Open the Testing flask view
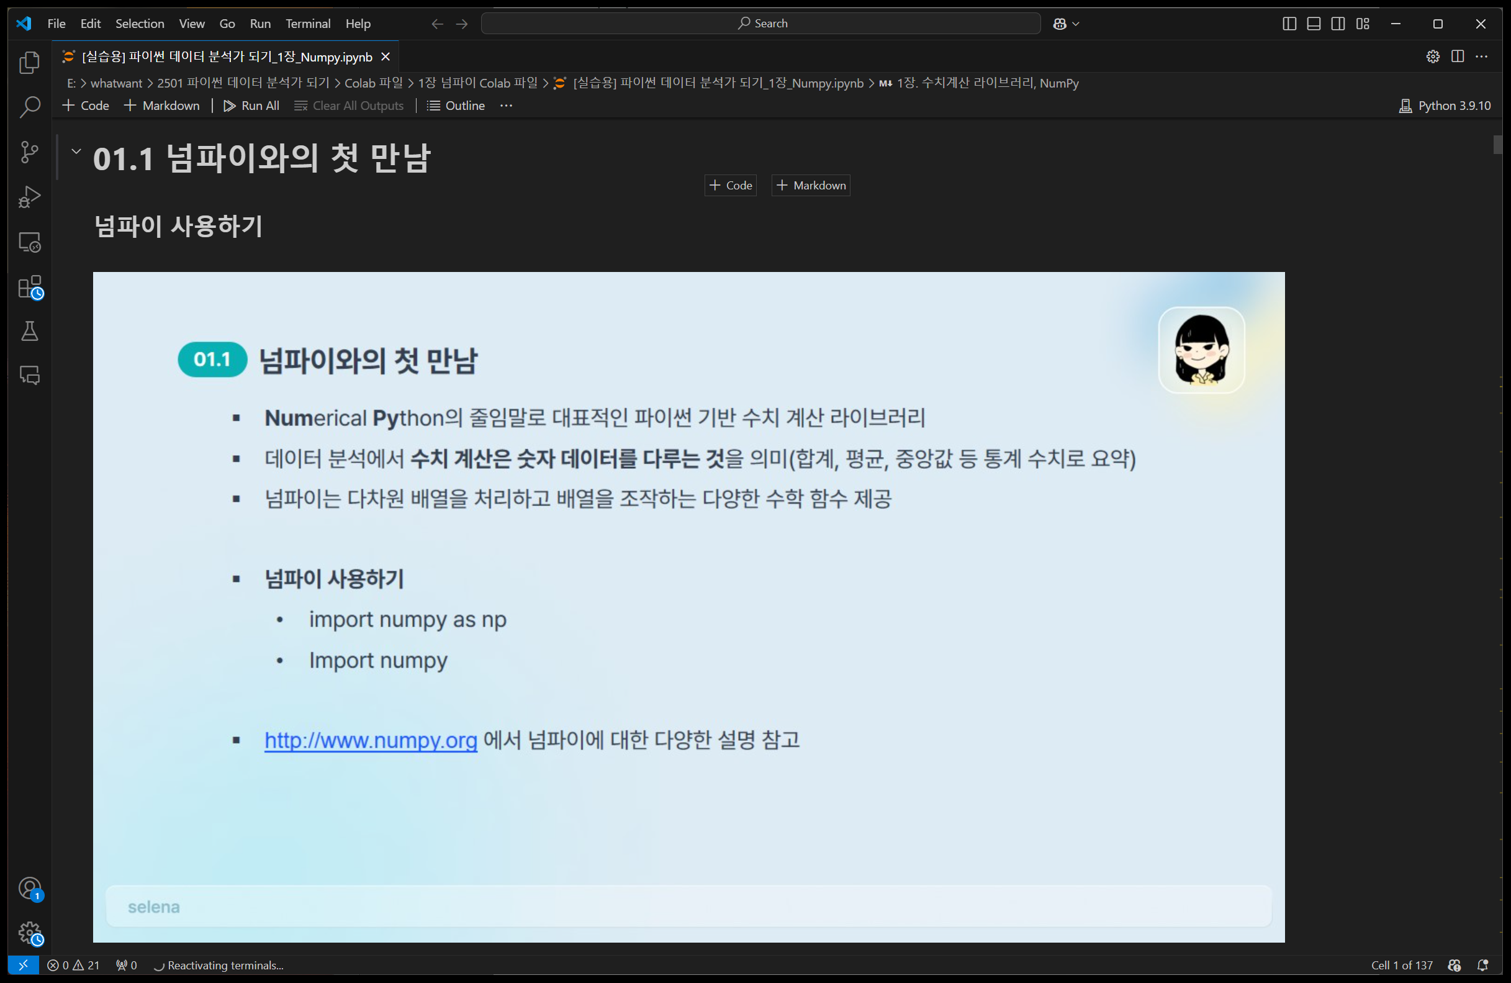Viewport: 1511px width, 983px height. tap(29, 331)
